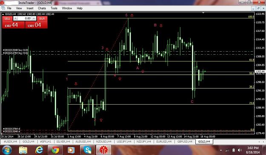
Task: Open Windows Explorer from the taskbar
Action: pyautogui.click(x=23, y=150)
